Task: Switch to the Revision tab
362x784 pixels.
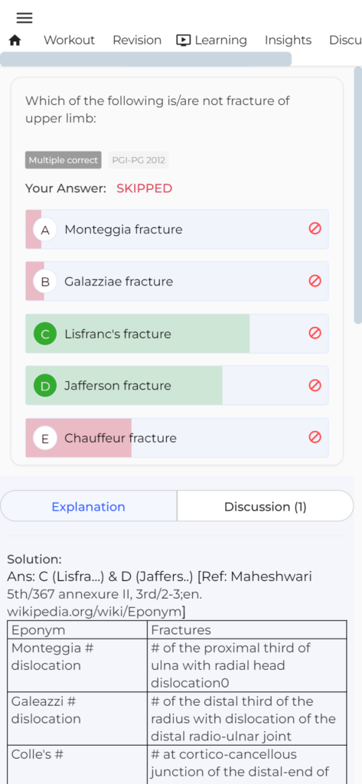Action: coord(137,40)
